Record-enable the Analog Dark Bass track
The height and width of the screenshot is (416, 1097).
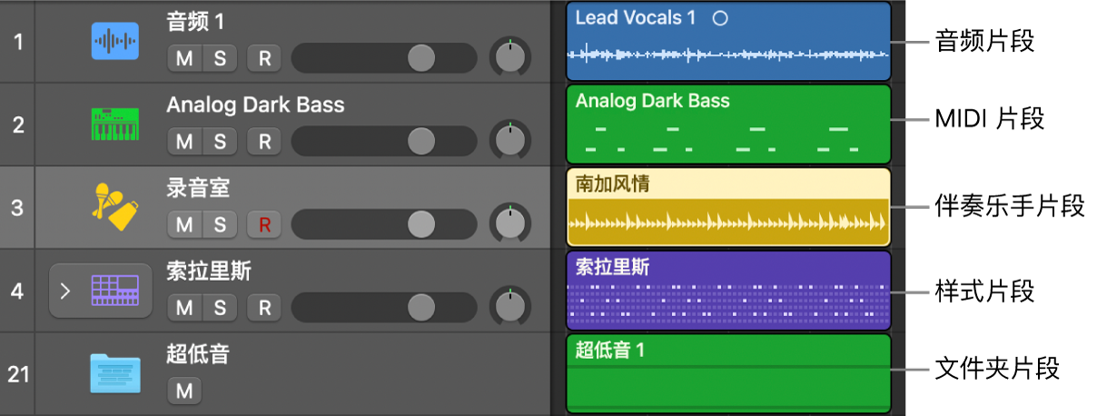tap(264, 142)
